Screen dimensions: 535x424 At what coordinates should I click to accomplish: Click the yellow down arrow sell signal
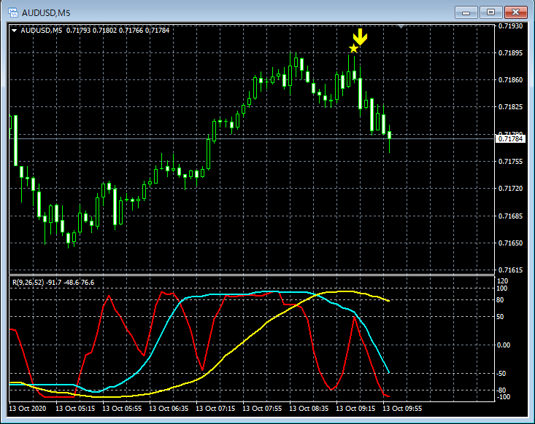360,36
